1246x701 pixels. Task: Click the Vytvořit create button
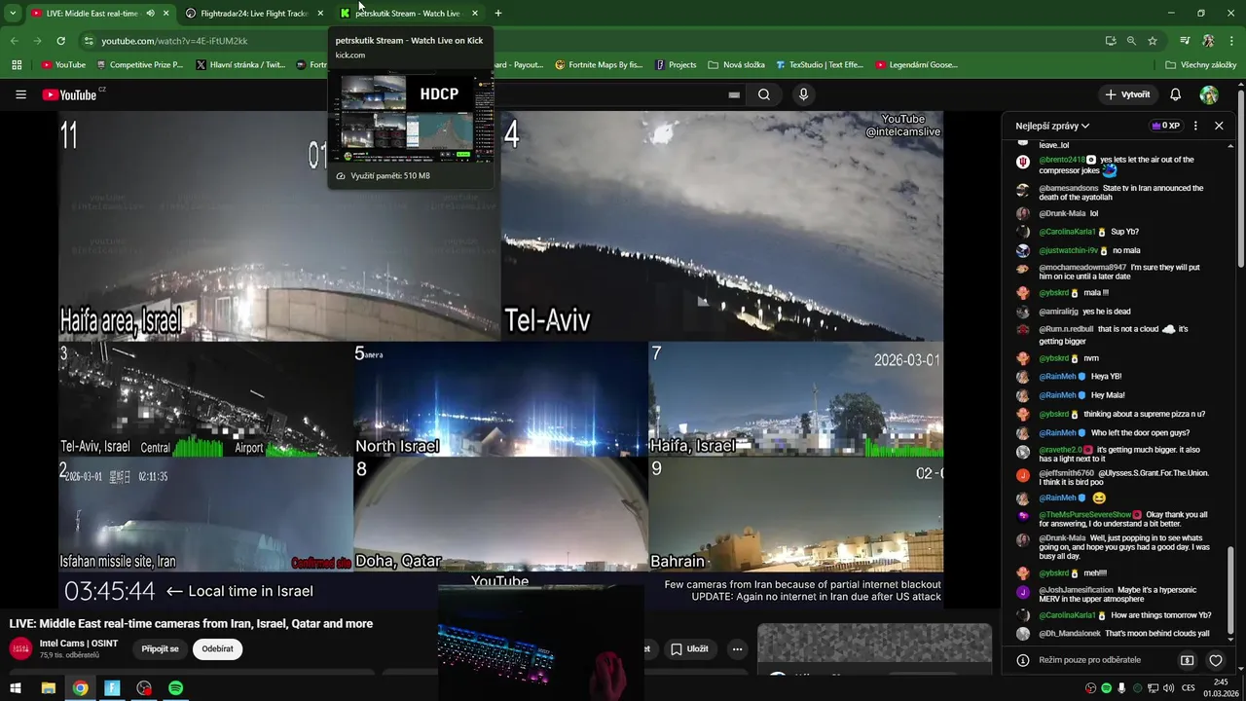pos(1127,94)
